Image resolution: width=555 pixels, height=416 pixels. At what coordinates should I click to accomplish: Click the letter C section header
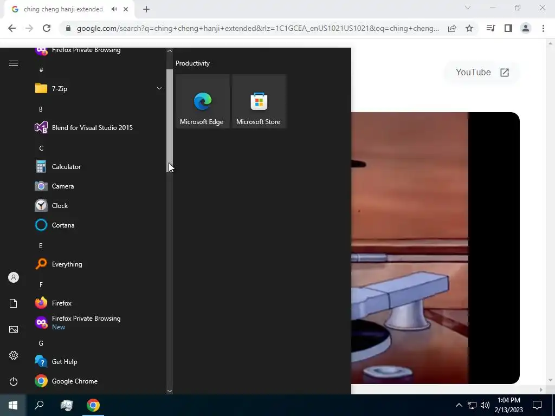tap(41, 148)
